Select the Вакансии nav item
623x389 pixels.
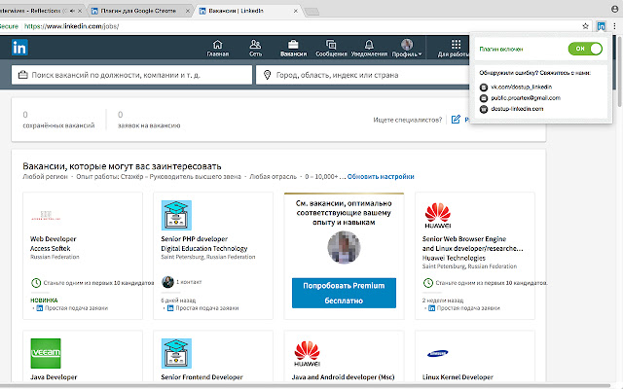click(292, 47)
